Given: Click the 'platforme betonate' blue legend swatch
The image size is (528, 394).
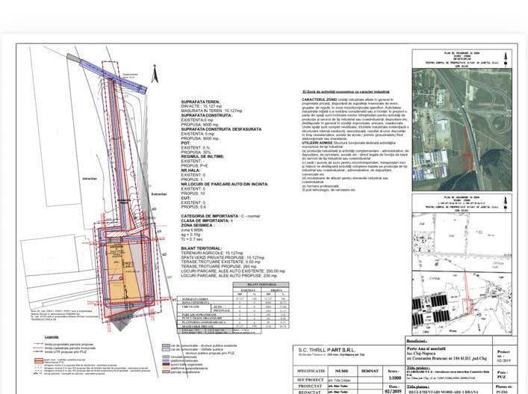Looking at the screenshot, I should pos(166,360).
